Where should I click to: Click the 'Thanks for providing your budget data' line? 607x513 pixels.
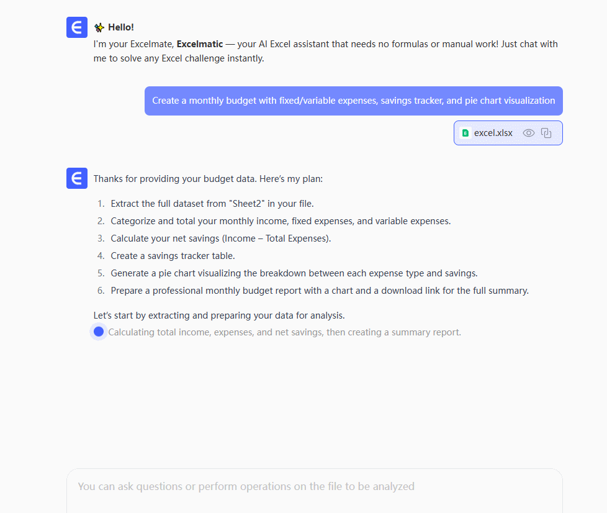[x=208, y=179]
